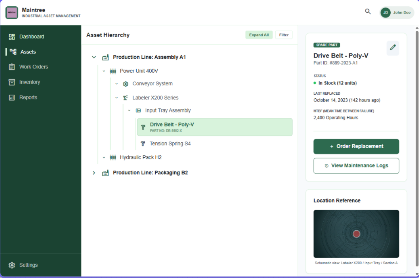Screen dimensions: 419x278
Task: Click the schematic thumbnail in Location Reference
Action: (x=356, y=234)
